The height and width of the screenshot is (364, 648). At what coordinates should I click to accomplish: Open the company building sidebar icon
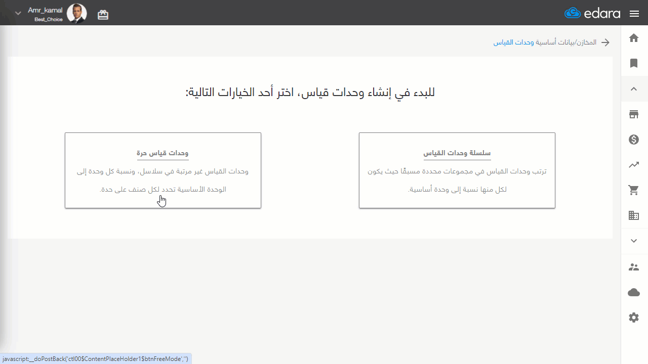coord(634,216)
